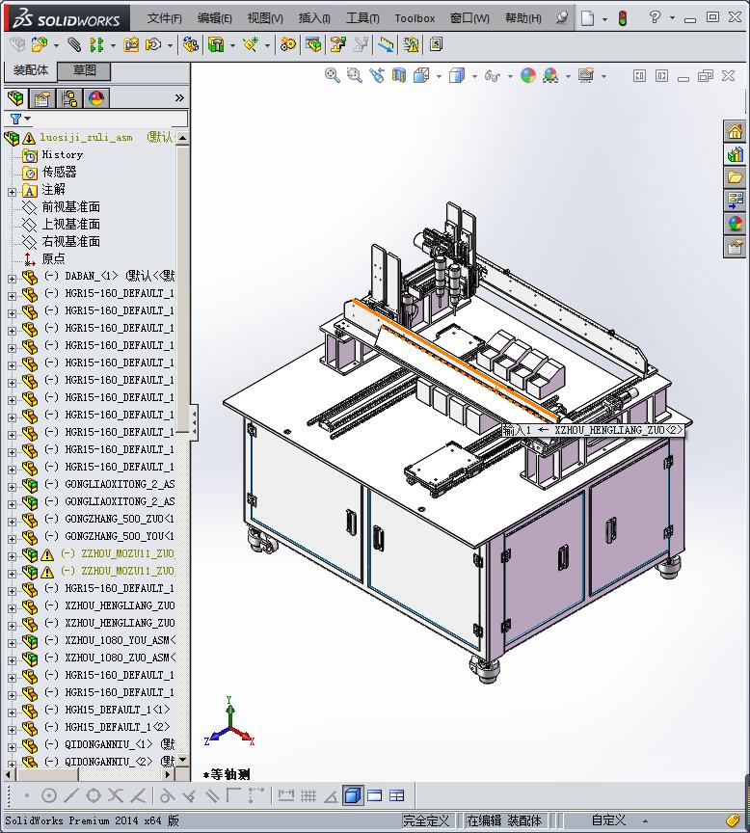
Task: Click the Edit Appearance color ball icon
Action: coord(528,75)
